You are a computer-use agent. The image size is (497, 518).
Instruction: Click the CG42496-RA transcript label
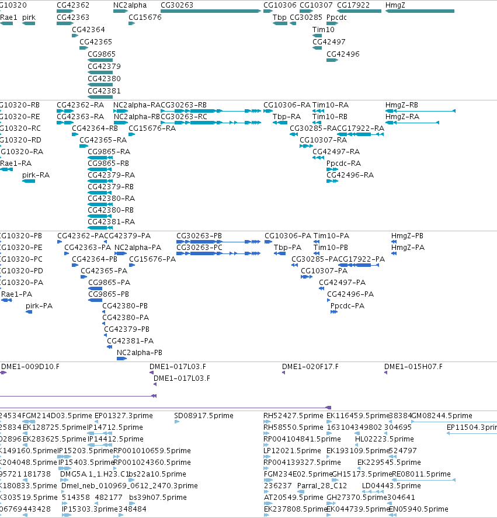tap(350, 175)
